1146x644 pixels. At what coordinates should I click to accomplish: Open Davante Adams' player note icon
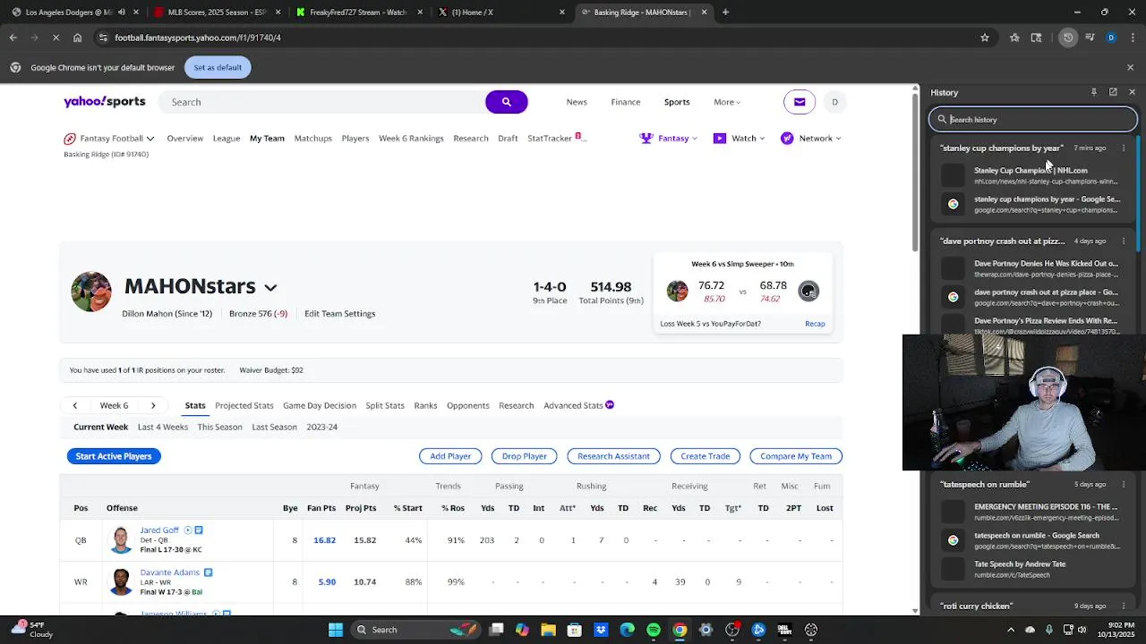coord(208,572)
